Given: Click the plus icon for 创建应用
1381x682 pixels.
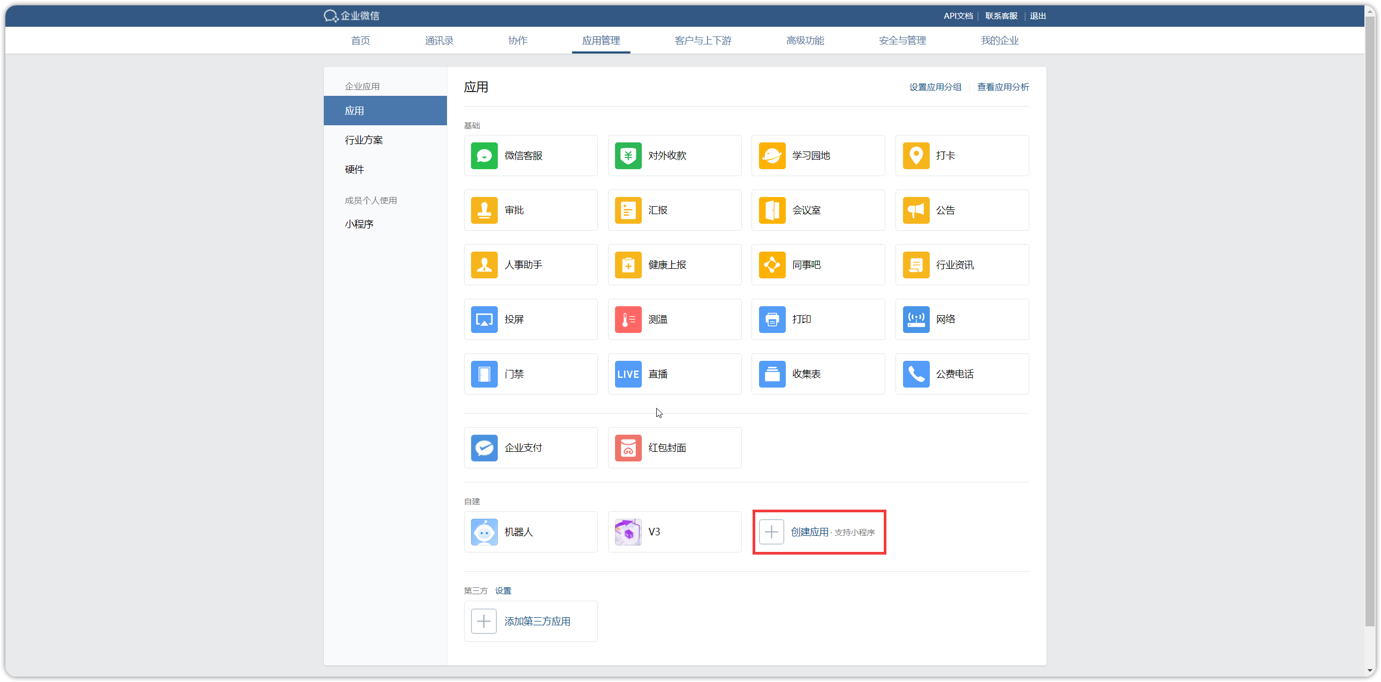Looking at the screenshot, I should (x=771, y=532).
